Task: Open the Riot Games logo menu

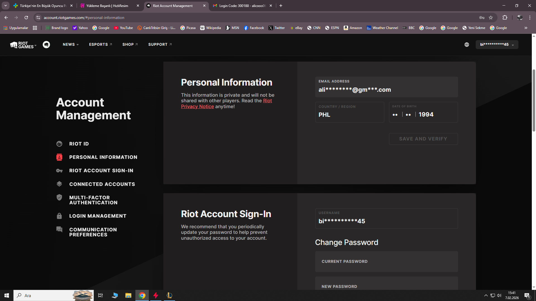Action: click(x=23, y=45)
